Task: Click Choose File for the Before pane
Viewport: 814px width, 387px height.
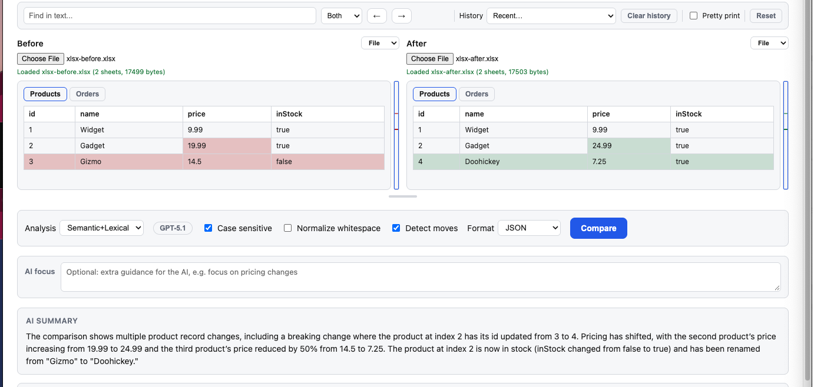Action: pos(41,59)
